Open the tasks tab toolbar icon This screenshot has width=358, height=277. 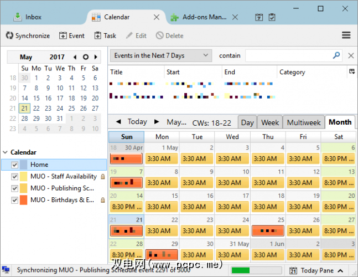(272, 17)
